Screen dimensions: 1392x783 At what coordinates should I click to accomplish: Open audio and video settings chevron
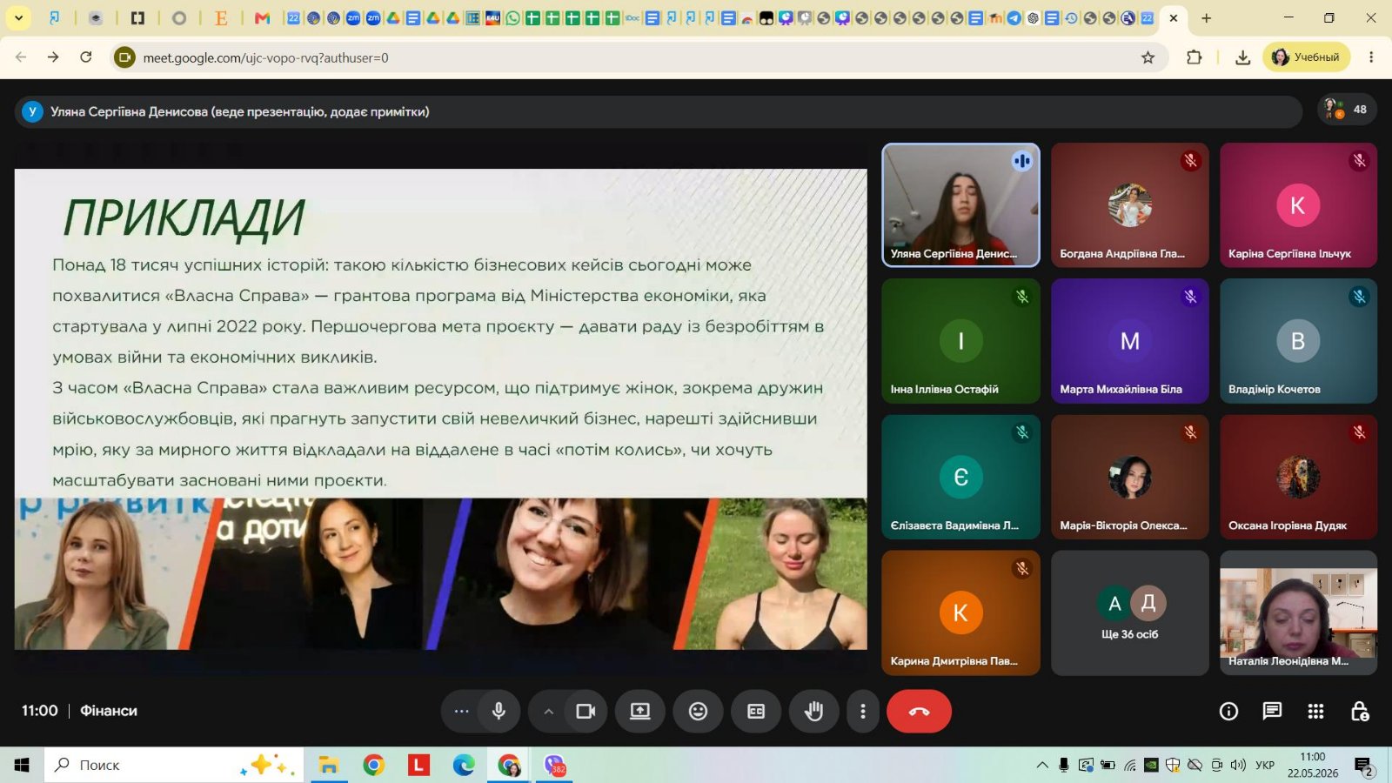tap(548, 711)
